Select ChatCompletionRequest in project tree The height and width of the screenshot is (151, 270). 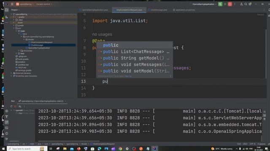pos(40,42)
